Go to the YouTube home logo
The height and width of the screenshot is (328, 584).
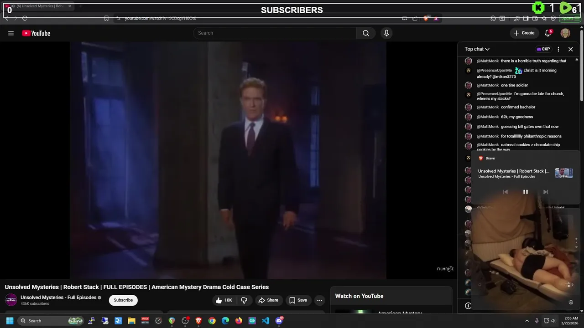pos(36,33)
